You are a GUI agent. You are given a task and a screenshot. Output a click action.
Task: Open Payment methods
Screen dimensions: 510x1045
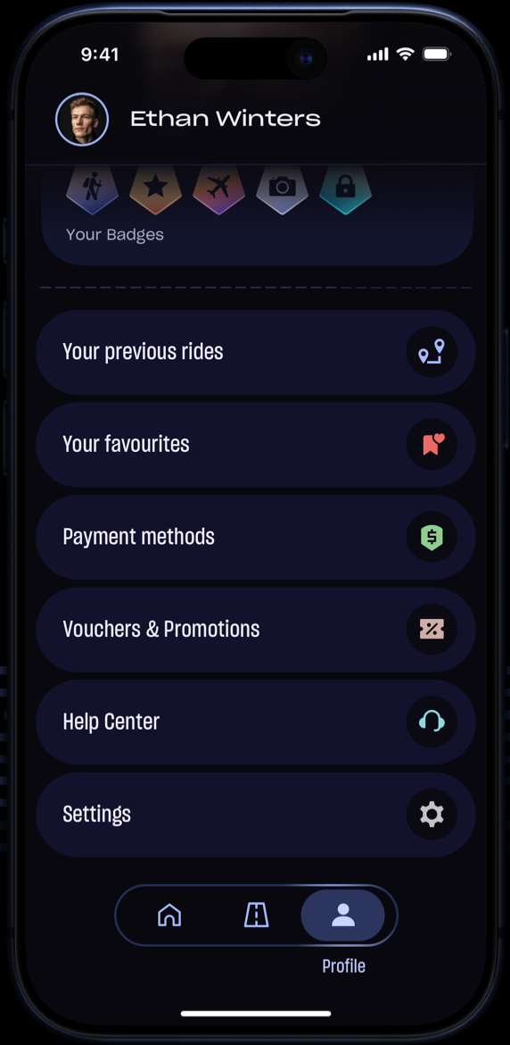pos(256,537)
